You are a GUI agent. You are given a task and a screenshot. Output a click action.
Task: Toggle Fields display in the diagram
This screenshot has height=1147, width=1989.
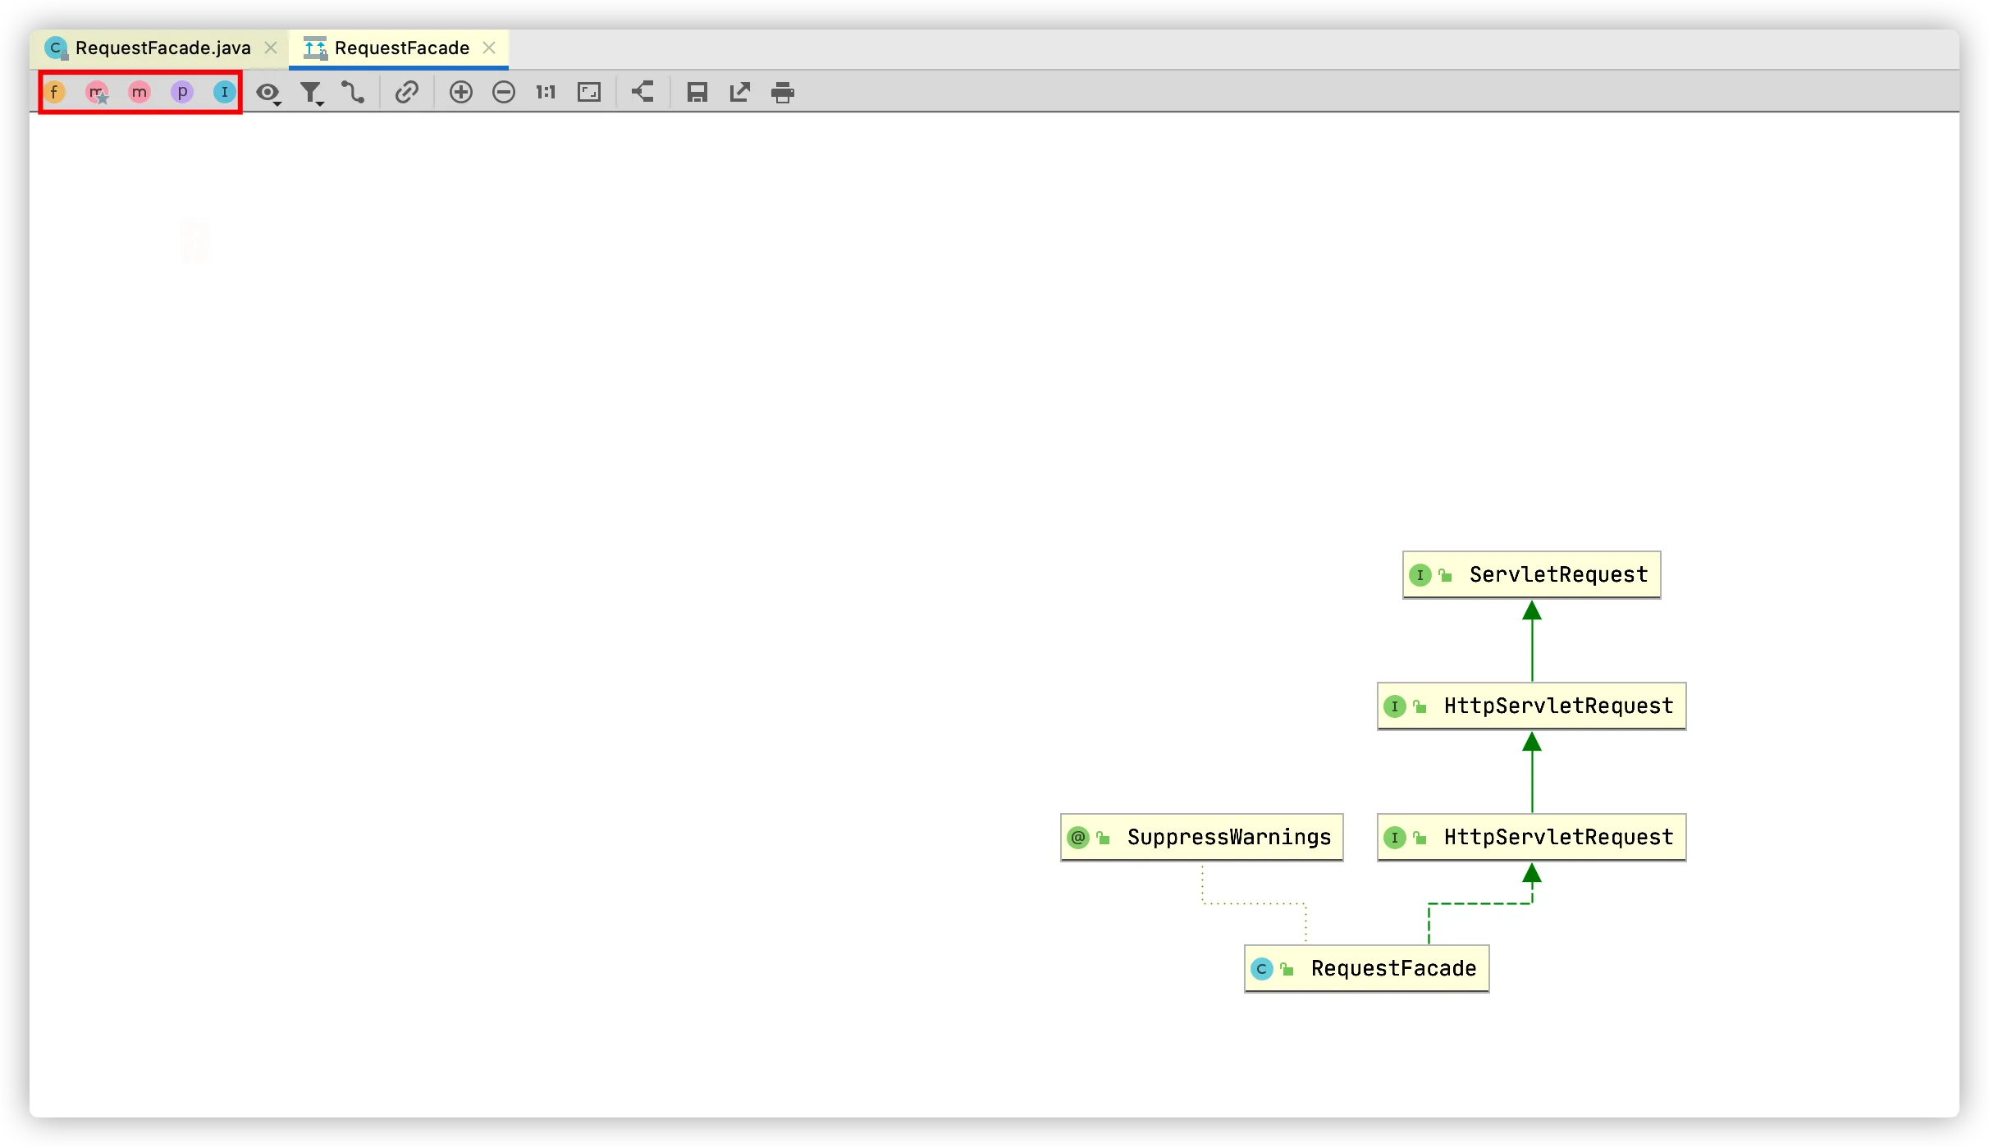click(x=54, y=92)
